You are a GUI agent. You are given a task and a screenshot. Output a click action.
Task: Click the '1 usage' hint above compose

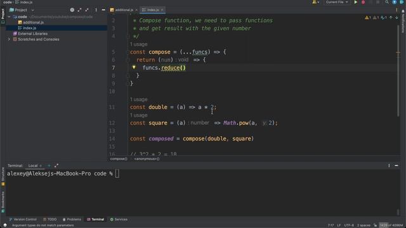click(138, 44)
